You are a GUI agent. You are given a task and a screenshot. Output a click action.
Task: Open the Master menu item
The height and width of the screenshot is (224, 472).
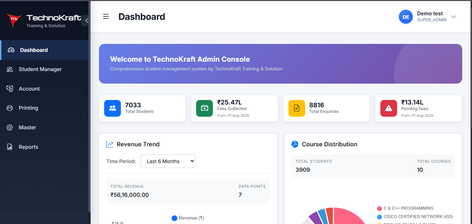point(44,128)
